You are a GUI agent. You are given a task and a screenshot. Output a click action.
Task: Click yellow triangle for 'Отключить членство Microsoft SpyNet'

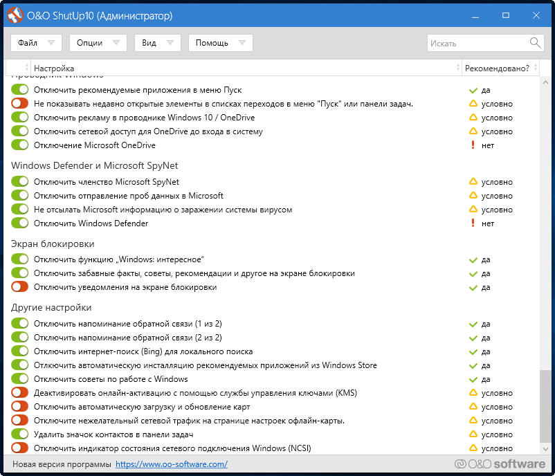[x=473, y=181]
